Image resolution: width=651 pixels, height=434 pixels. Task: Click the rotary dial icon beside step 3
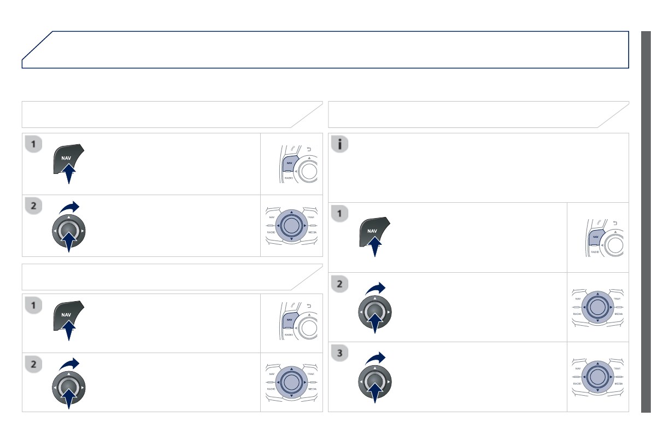[x=374, y=378]
